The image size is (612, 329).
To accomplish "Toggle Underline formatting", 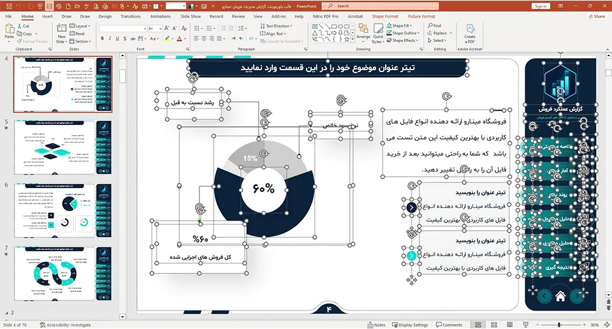I will pos(117,39).
